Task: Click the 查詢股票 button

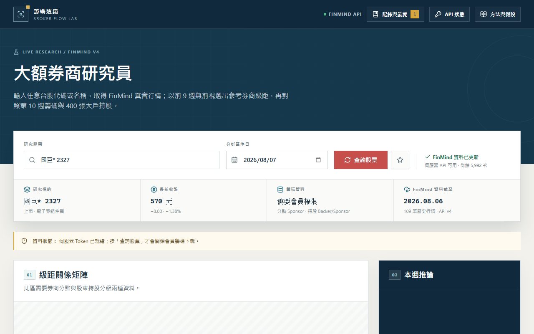Action: (x=361, y=160)
